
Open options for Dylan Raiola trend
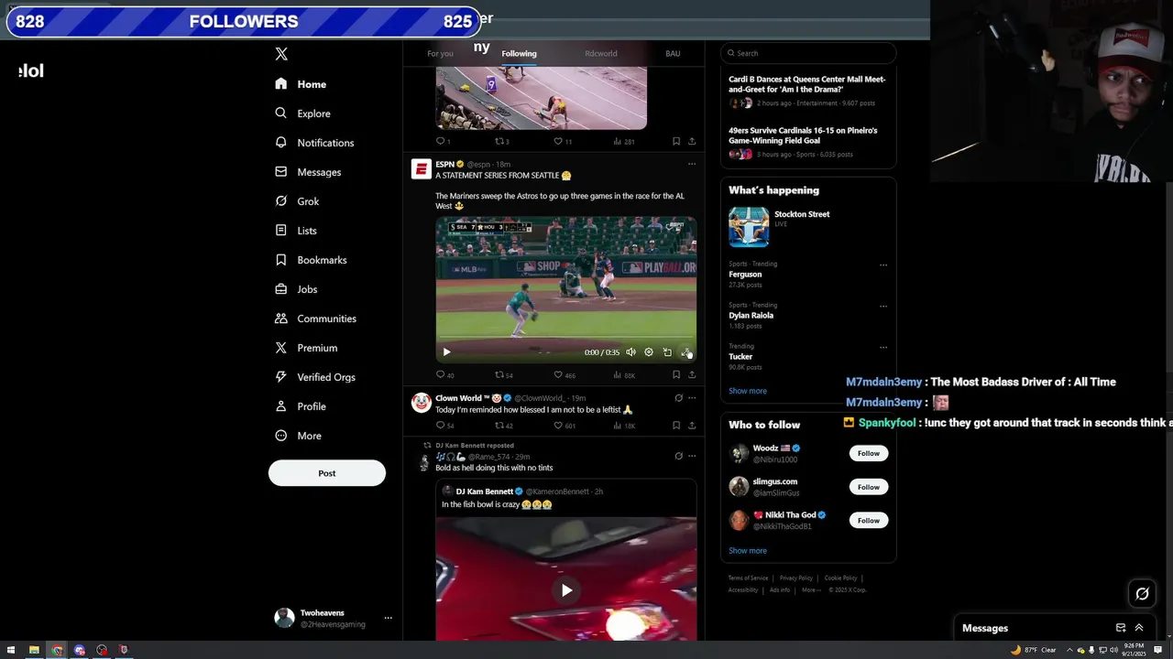883,307
